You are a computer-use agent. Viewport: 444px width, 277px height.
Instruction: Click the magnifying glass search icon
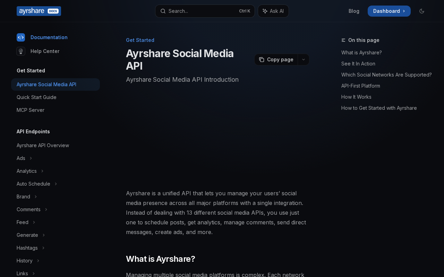tap(163, 11)
